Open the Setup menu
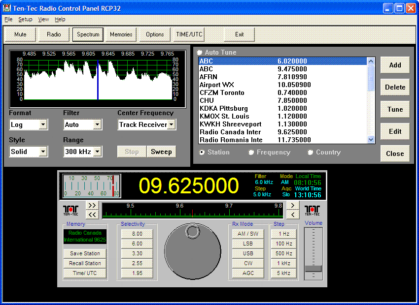The image size is (419, 305). (x=25, y=19)
